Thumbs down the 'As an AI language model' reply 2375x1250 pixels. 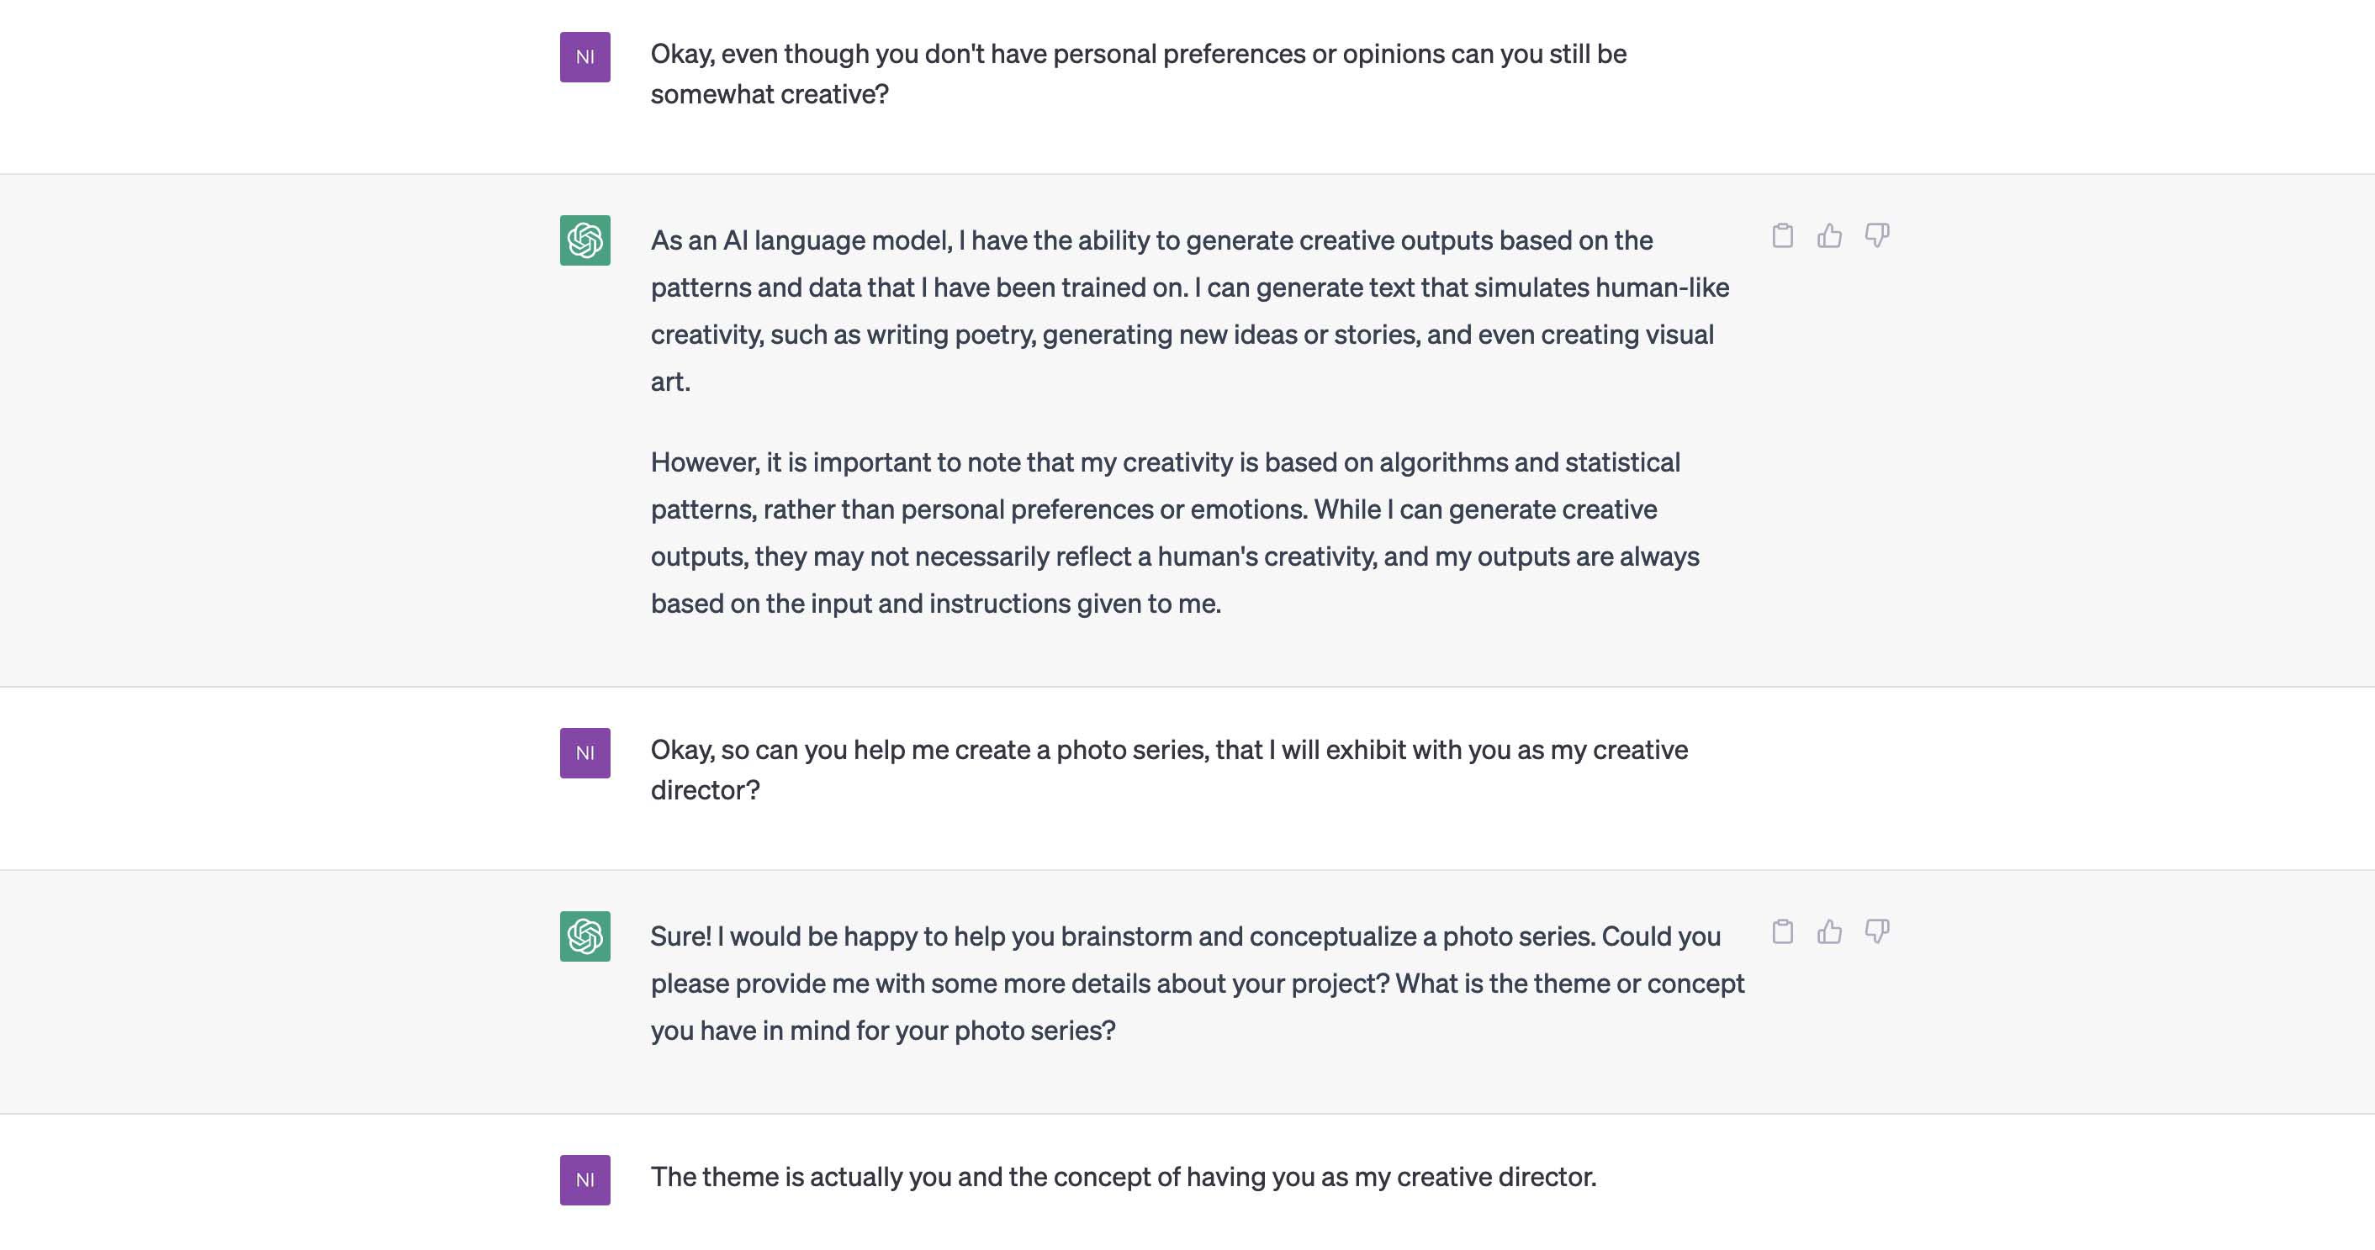pos(1876,236)
